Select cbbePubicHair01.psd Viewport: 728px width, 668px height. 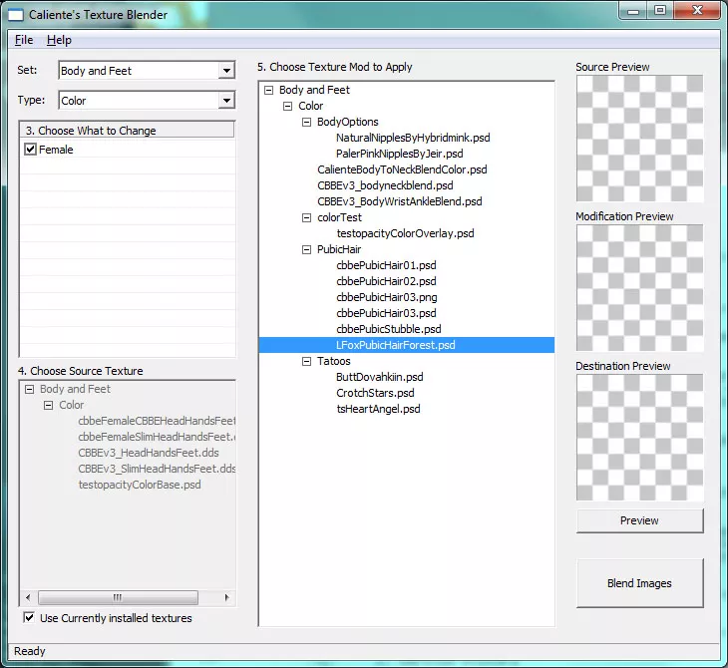coord(386,265)
